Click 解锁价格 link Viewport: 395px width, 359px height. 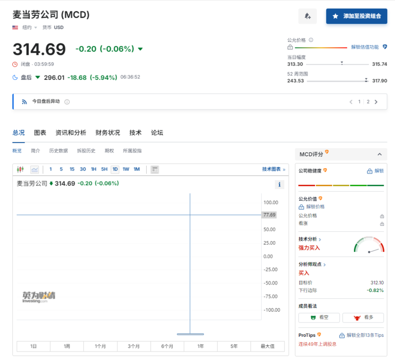coord(312,207)
